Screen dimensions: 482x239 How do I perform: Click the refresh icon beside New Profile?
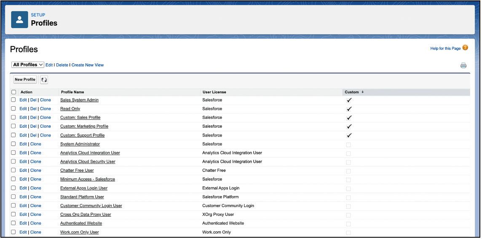click(x=44, y=80)
